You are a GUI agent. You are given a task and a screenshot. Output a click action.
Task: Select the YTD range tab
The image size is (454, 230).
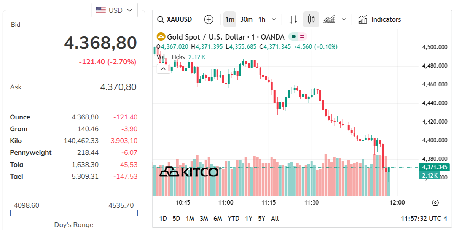(233, 219)
